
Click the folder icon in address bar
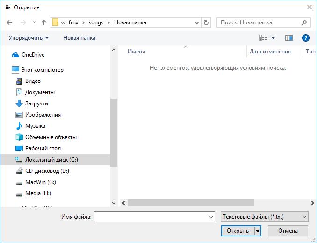click(x=55, y=22)
